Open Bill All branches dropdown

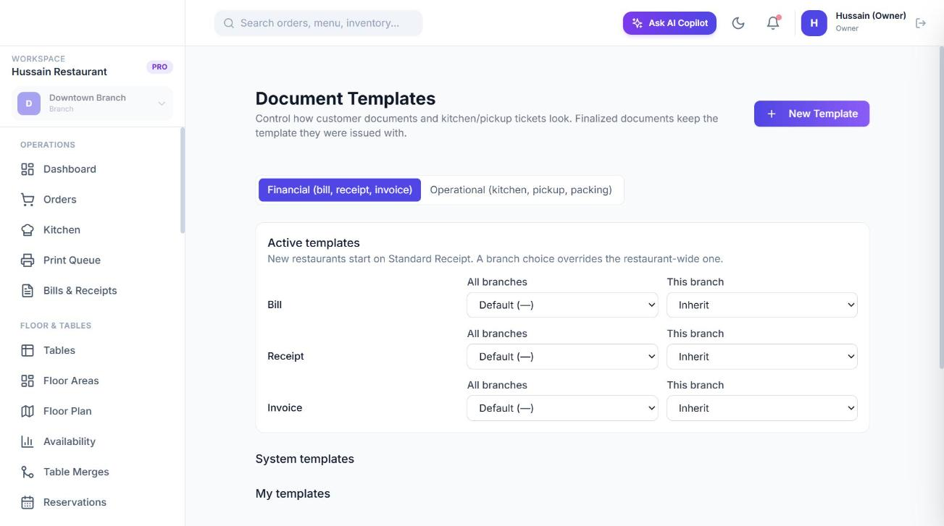point(562,305)
